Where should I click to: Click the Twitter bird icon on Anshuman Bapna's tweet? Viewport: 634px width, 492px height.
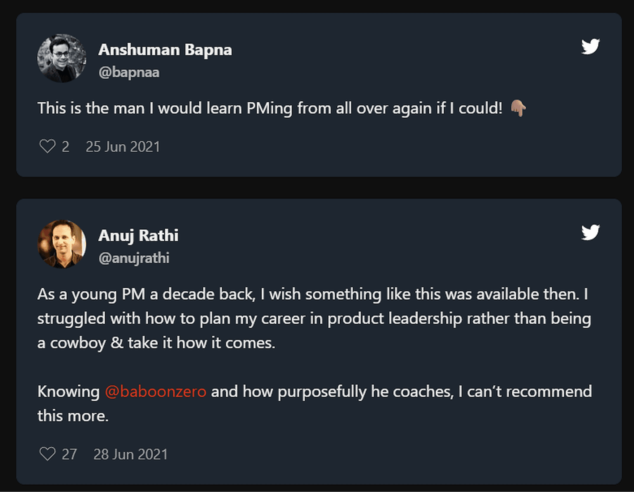click(x=590, y=47)
